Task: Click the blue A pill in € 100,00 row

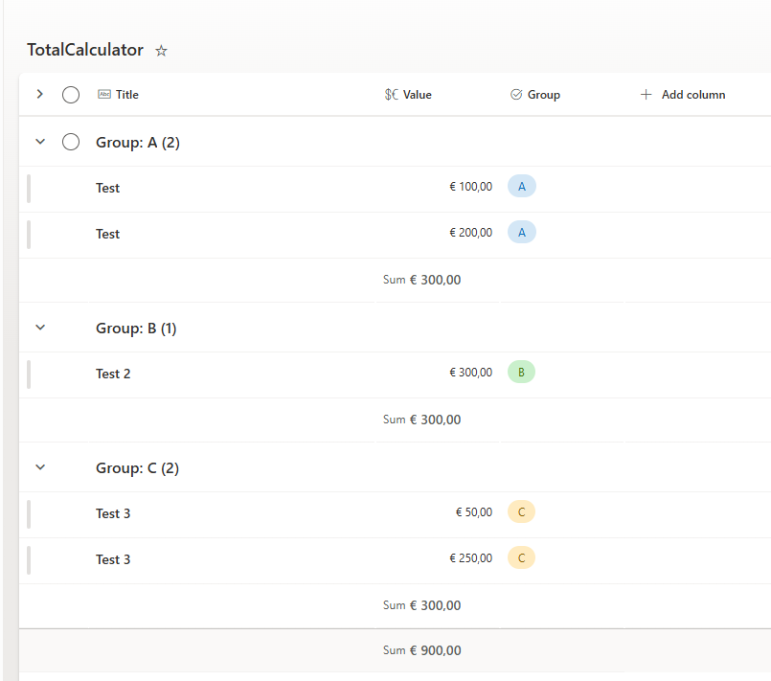Action: tap(521, 187)
